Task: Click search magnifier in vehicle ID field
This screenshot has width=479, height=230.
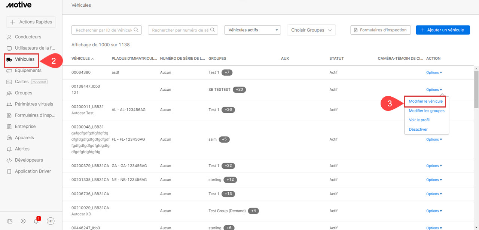Action: (x=136, y=30)
